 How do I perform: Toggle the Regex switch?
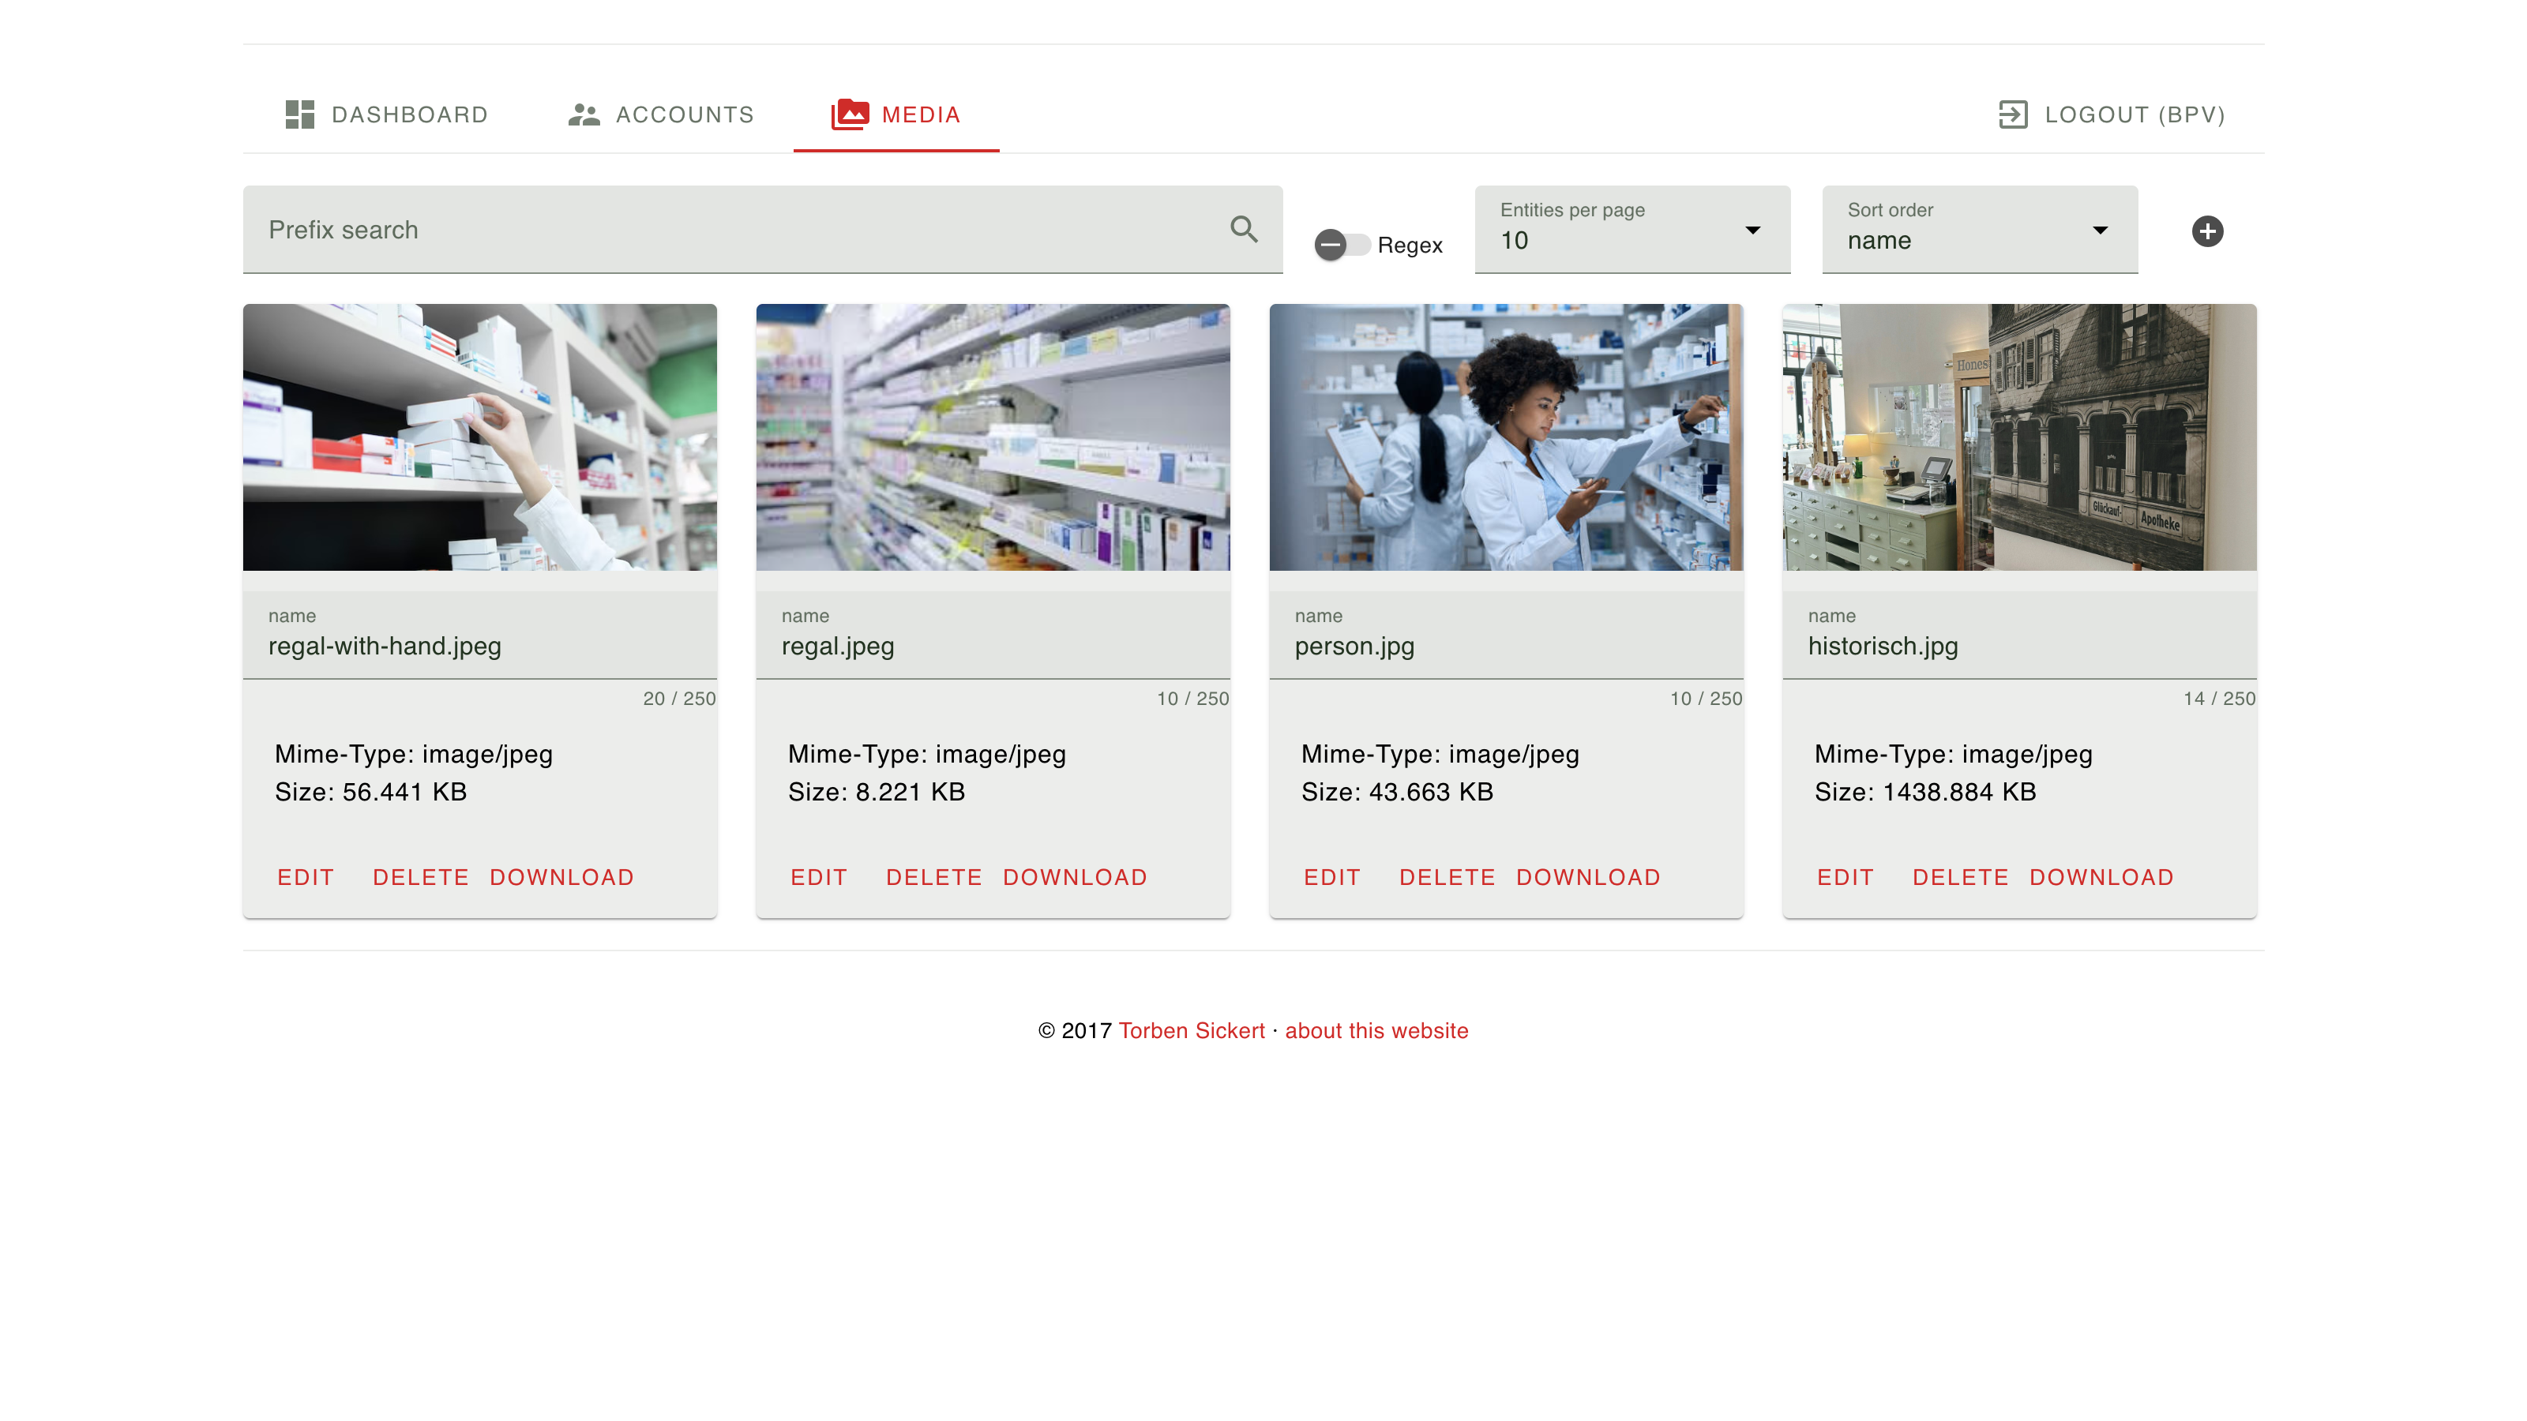pos(1342,244)
